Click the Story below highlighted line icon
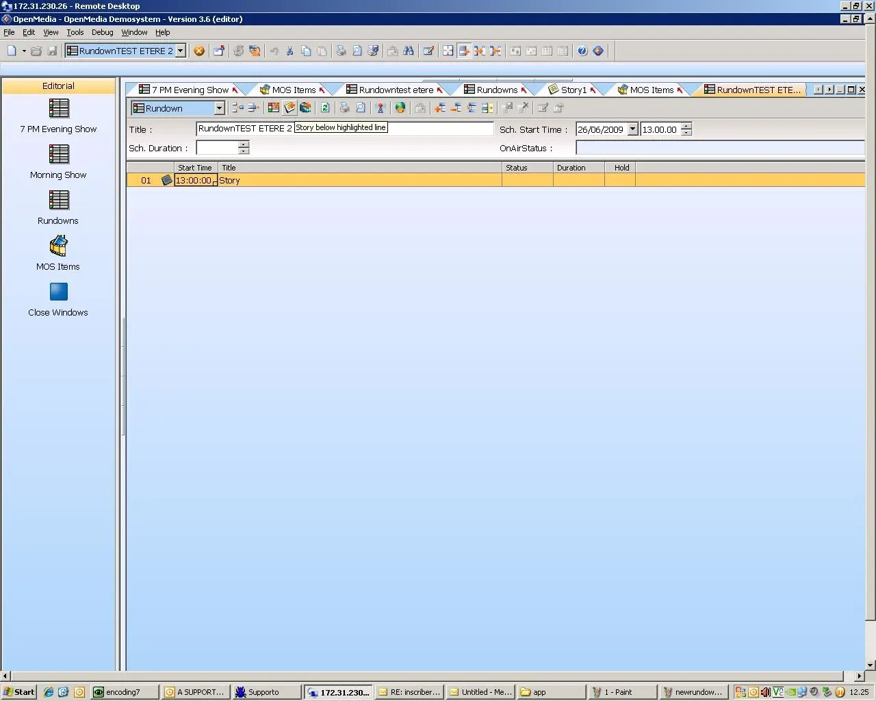Screen dimensions: 876x701 (289, 107)
